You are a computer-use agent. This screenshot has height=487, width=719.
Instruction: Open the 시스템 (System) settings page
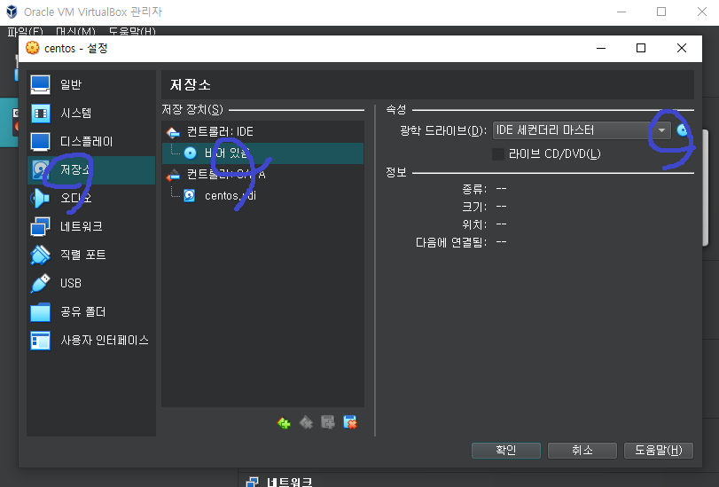[x=91, y=113]
